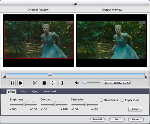
Task: Stop the video with square button
Action: (x=44, y=83)
